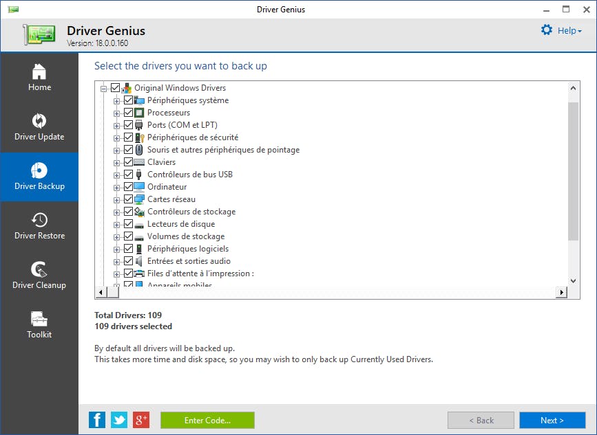The width and height of the screenshot is (597, 435).
Task: Toggle Ports (COM et LPT) checkbox
Action: tap(128, 125)
